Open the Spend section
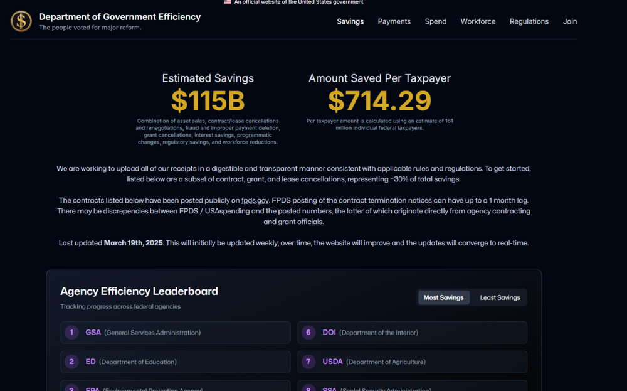The width and height of the screenshot is (627, 391). [x=436, y=21]
